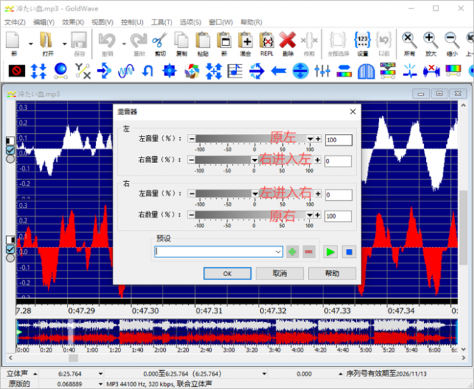Expand the 6:25.764 length dropdown
The width and height of the screenshot is (474, 389).
point(100,374)
